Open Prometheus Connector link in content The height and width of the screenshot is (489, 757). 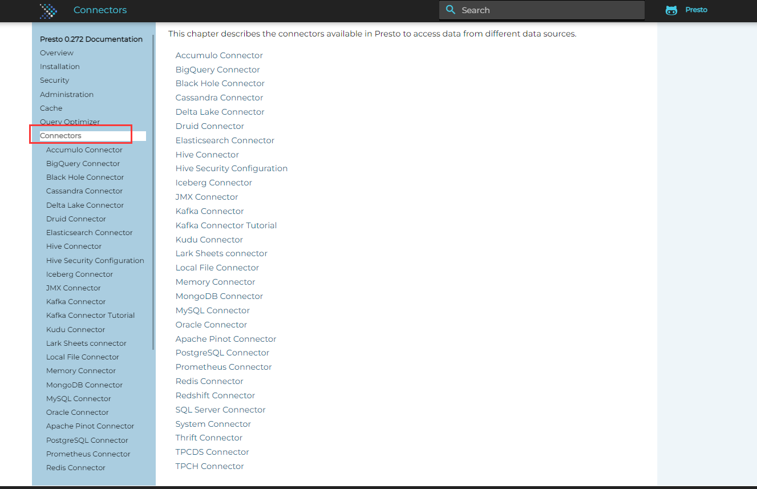click(x=224, y=367)
